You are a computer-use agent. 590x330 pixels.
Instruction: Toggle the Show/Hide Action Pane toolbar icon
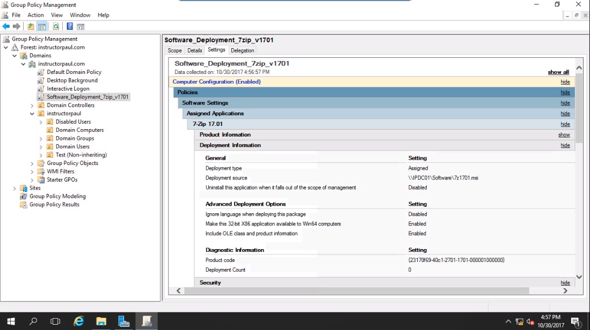81,26
